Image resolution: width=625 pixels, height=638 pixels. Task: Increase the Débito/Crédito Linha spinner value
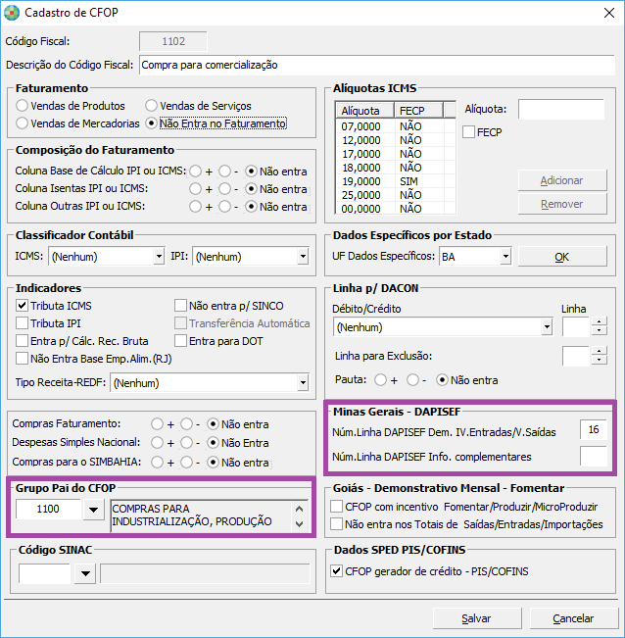click(598, 321)
